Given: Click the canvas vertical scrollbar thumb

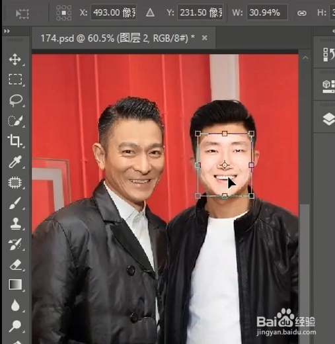Looking at the screenshot, I should point(305,273).
